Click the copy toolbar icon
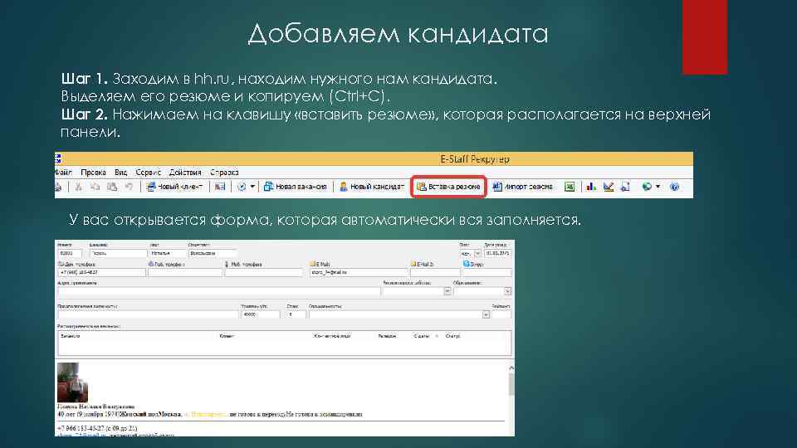Image resolution: width=797 pixels, height=448 pixels. [x=95, y=187]
